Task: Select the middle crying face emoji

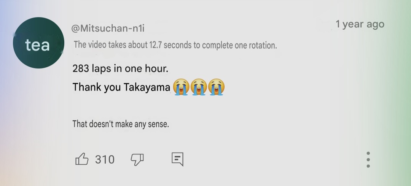Action: 199,87
